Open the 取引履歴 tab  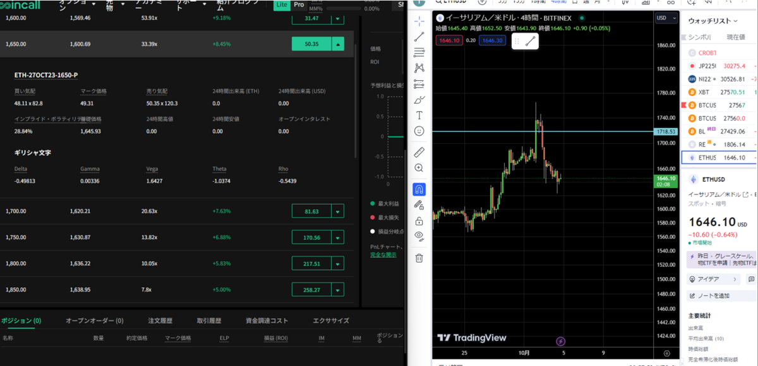[x=208, y=321]
